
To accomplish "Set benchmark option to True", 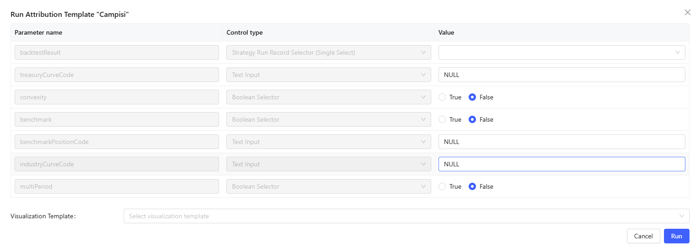I will (x=442, y=119).
